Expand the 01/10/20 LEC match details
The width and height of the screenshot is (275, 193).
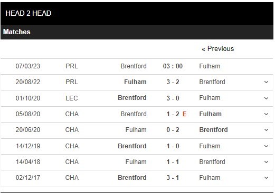(x=266, y=98)
